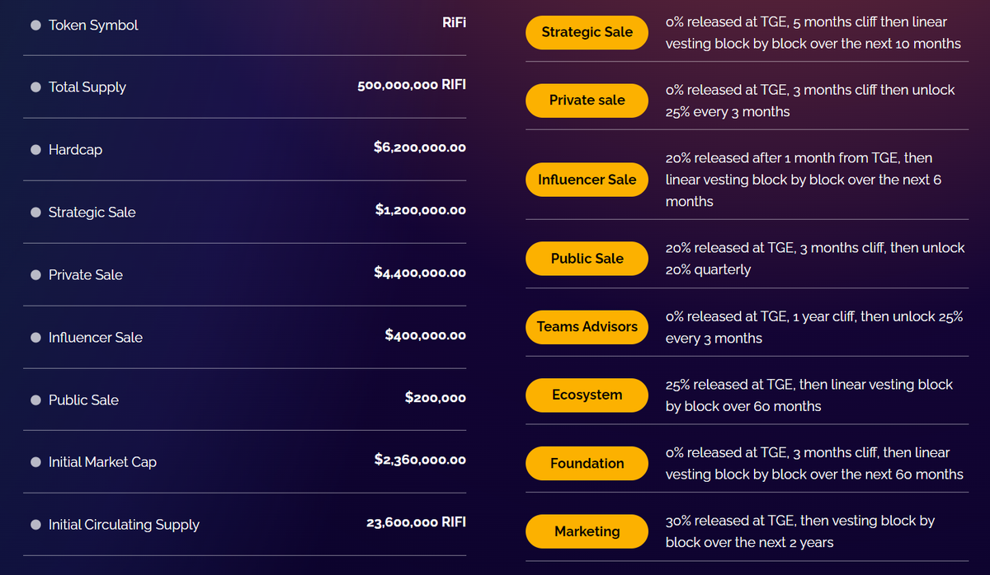
Task: Select the bullet beside Initial Circulating Supply
Action: pos(35,525)
